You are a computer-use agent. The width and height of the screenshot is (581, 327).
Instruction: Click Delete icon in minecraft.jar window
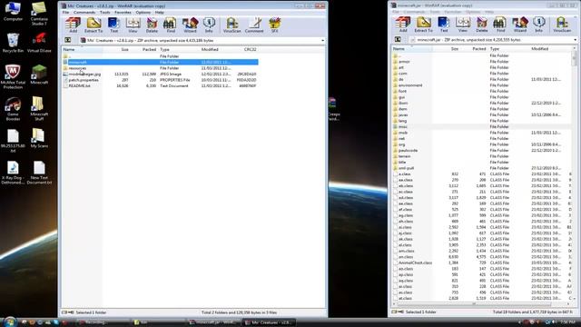pos(482,25)
